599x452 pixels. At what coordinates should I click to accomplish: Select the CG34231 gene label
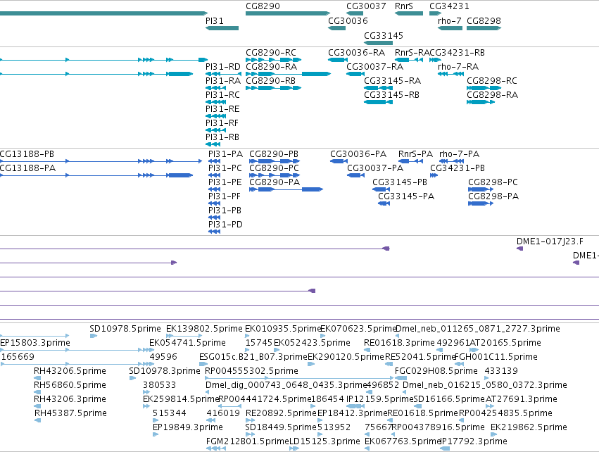click(x=449, y=6)
